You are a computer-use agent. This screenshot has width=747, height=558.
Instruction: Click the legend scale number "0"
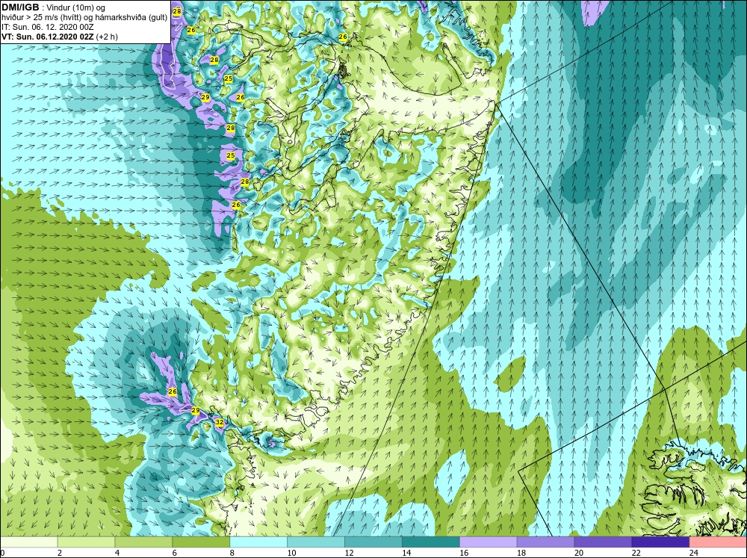pos(2,553)
